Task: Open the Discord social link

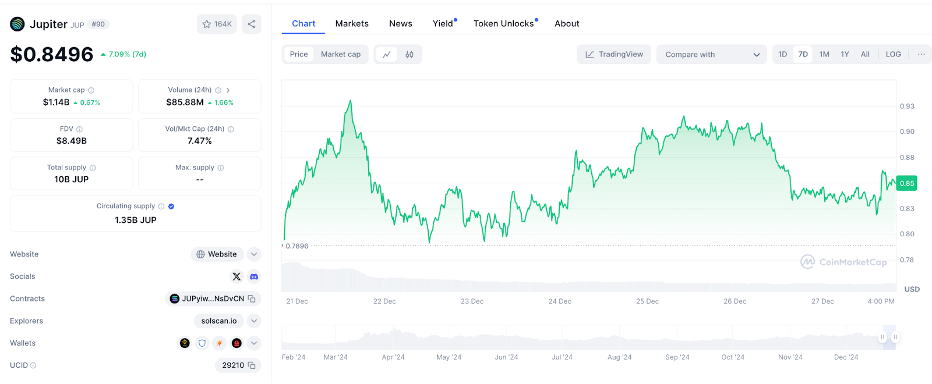Action: pyautogui.click(x=254, y=276)
